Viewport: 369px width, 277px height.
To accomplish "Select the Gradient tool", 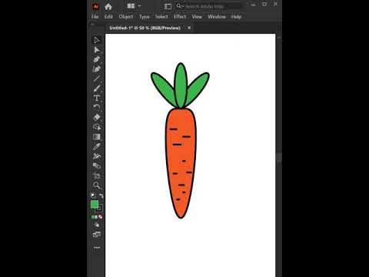I will tap(97, 137).
